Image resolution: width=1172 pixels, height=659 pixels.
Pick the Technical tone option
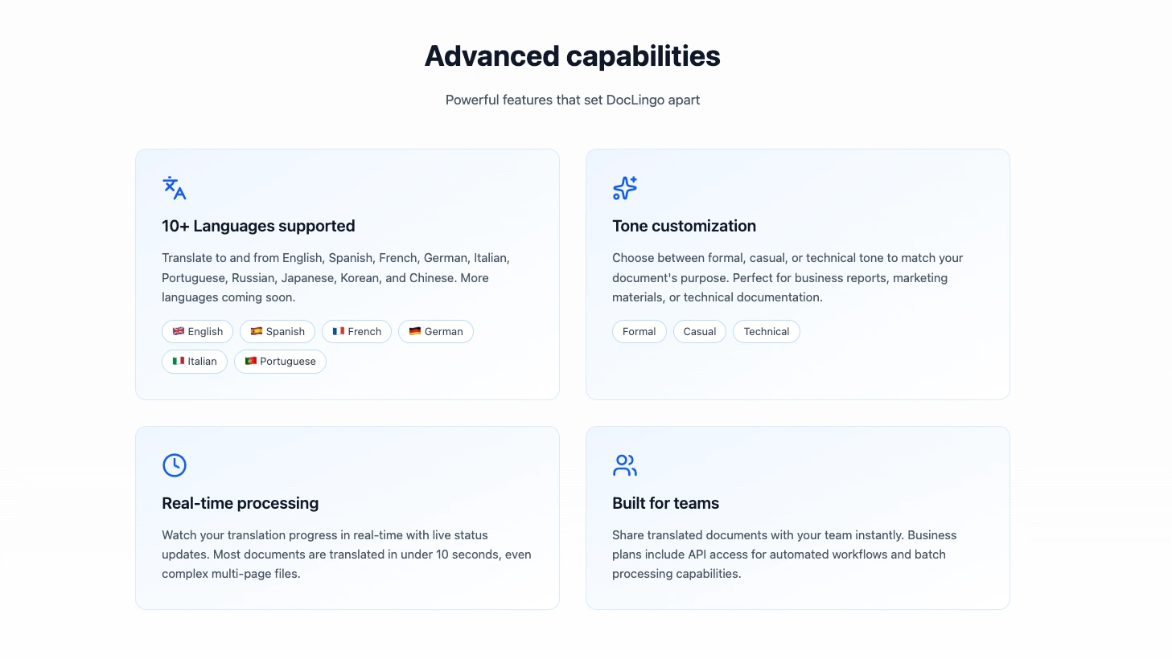tap(767, 332)
